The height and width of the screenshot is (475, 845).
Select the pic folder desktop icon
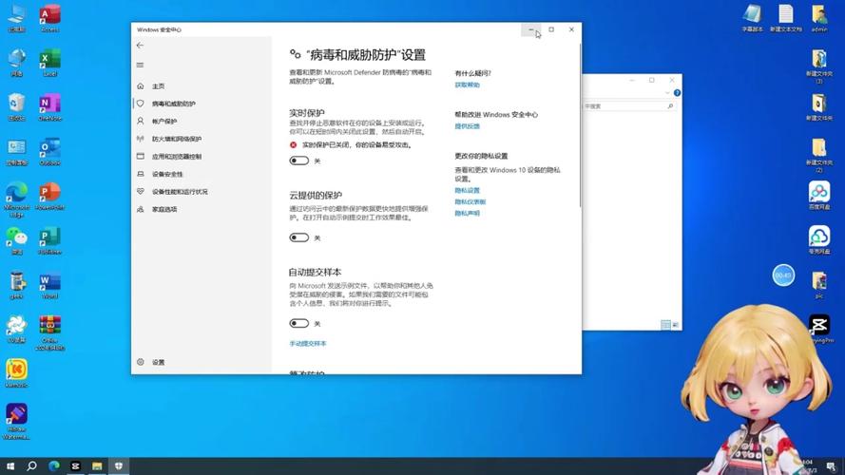819,285
